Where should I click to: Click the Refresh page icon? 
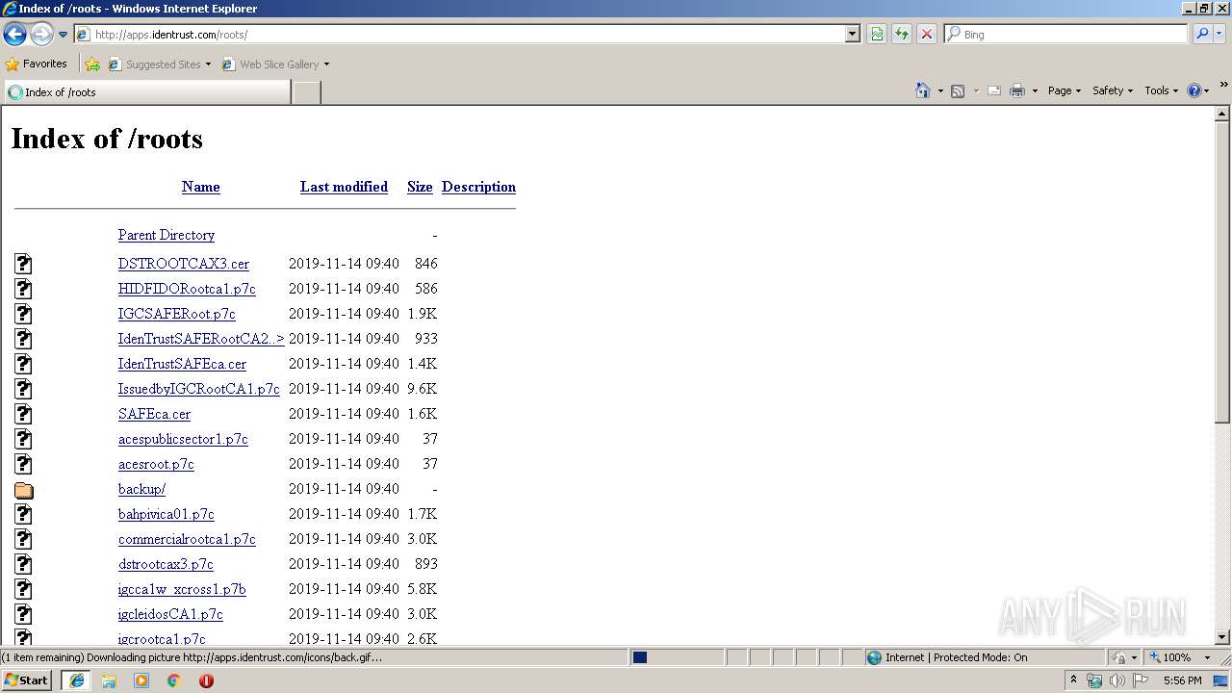(x=902, y=35)
